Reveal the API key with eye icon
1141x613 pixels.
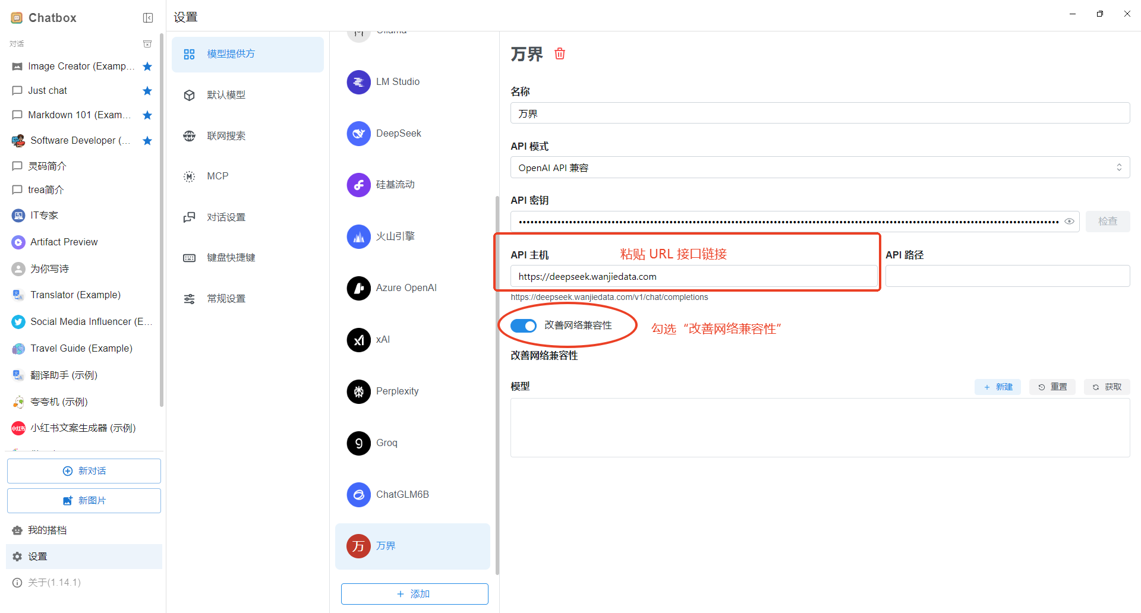click(1069, 222)
